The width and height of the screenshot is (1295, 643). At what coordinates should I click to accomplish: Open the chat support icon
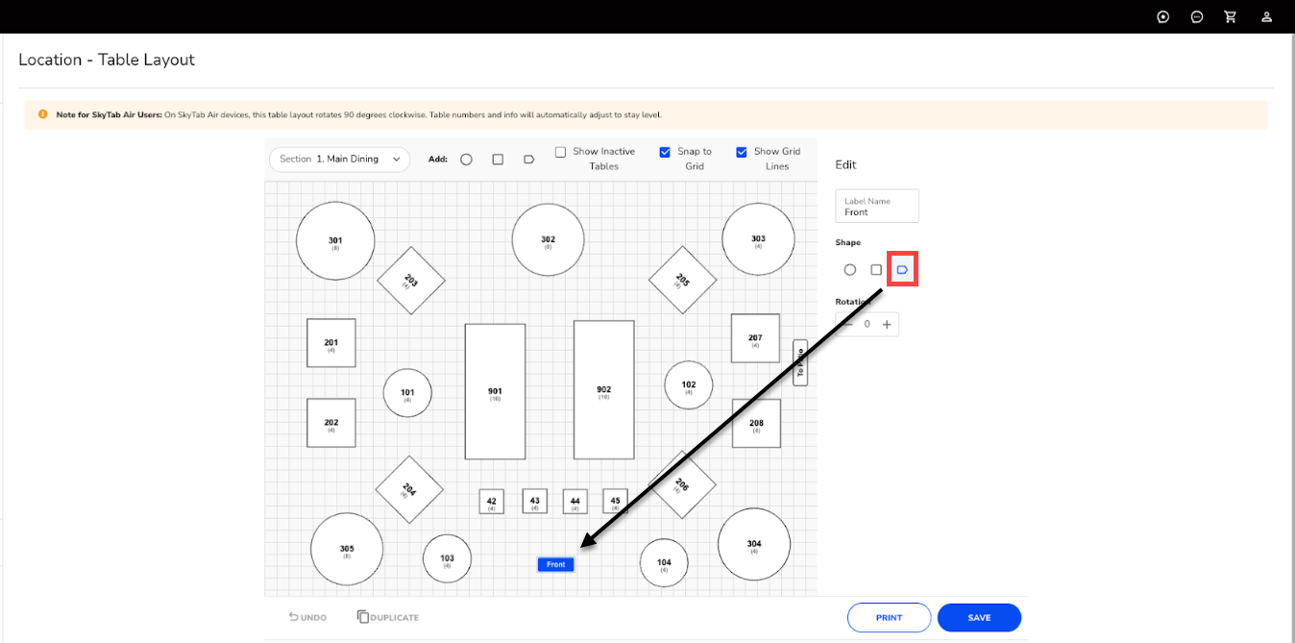coord(1197,17)
